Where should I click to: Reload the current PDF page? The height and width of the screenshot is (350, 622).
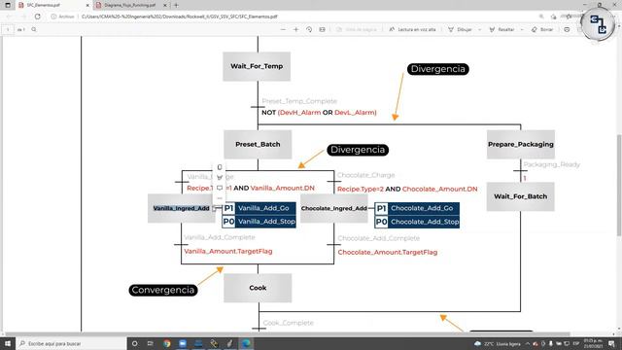pos(37,17)
